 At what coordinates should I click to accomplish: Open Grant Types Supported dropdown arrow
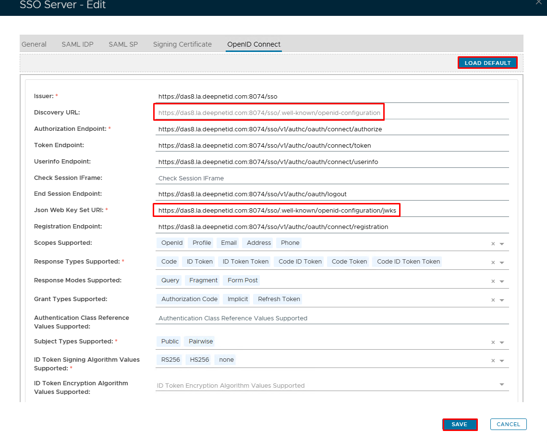tap(502, 300)
